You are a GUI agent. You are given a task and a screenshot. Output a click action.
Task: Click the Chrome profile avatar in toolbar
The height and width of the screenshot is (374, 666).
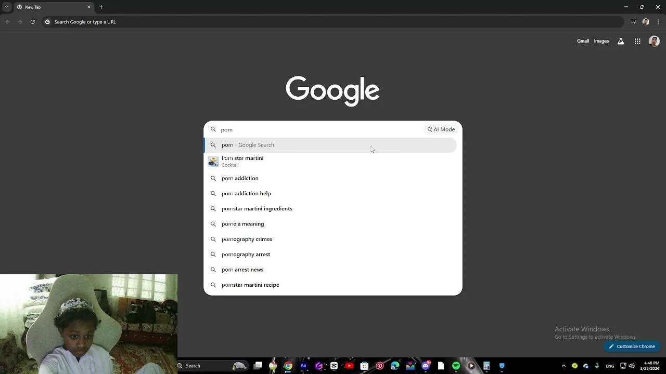tap(646, 22)
